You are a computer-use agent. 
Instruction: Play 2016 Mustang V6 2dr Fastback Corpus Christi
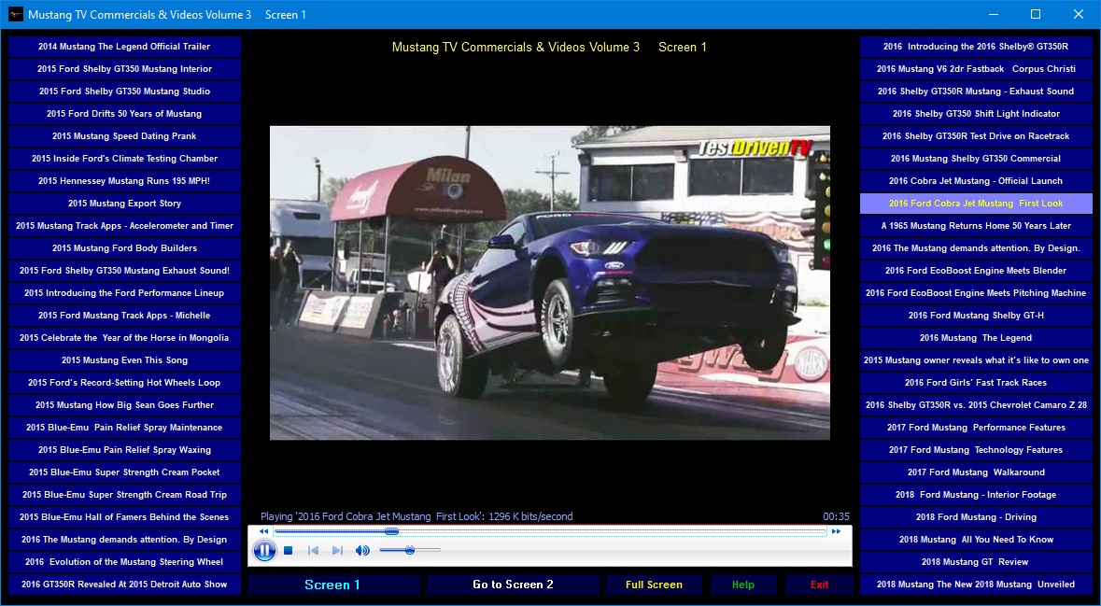tap(976, 69)
